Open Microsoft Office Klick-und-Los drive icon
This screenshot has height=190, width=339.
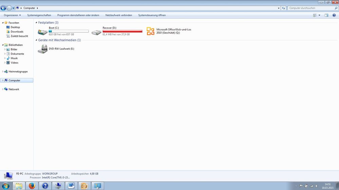coord(150,31)
